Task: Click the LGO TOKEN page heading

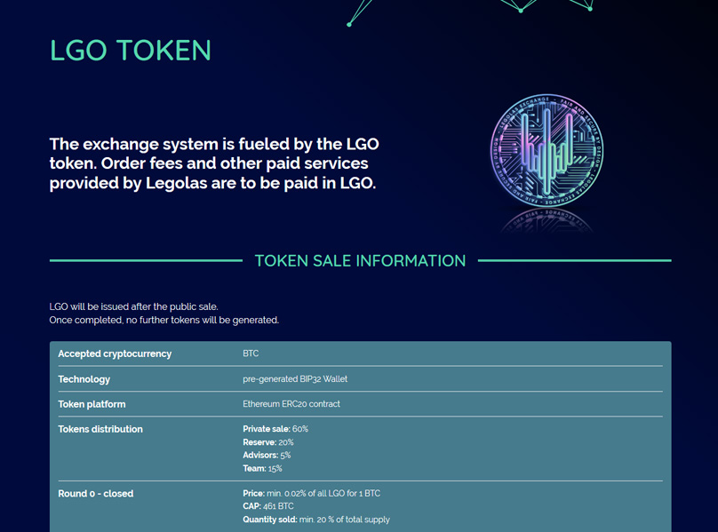Action: [x=131, y=51]
